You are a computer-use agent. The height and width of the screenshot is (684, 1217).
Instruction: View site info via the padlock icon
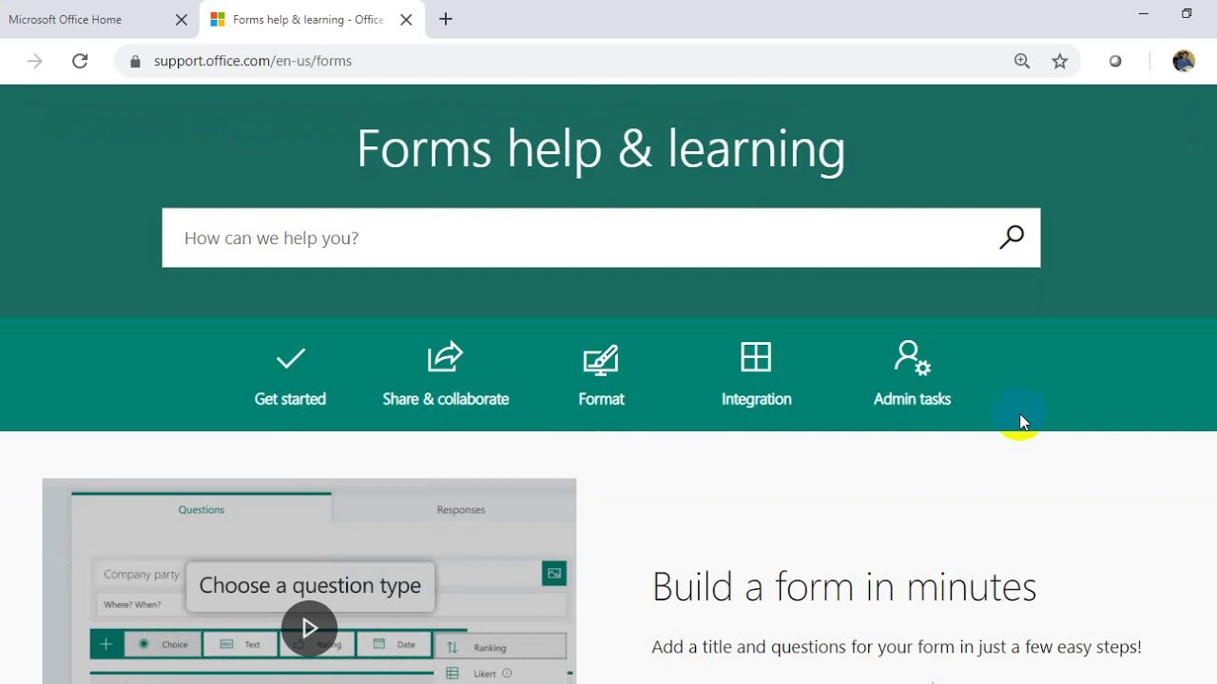[135, 61]
